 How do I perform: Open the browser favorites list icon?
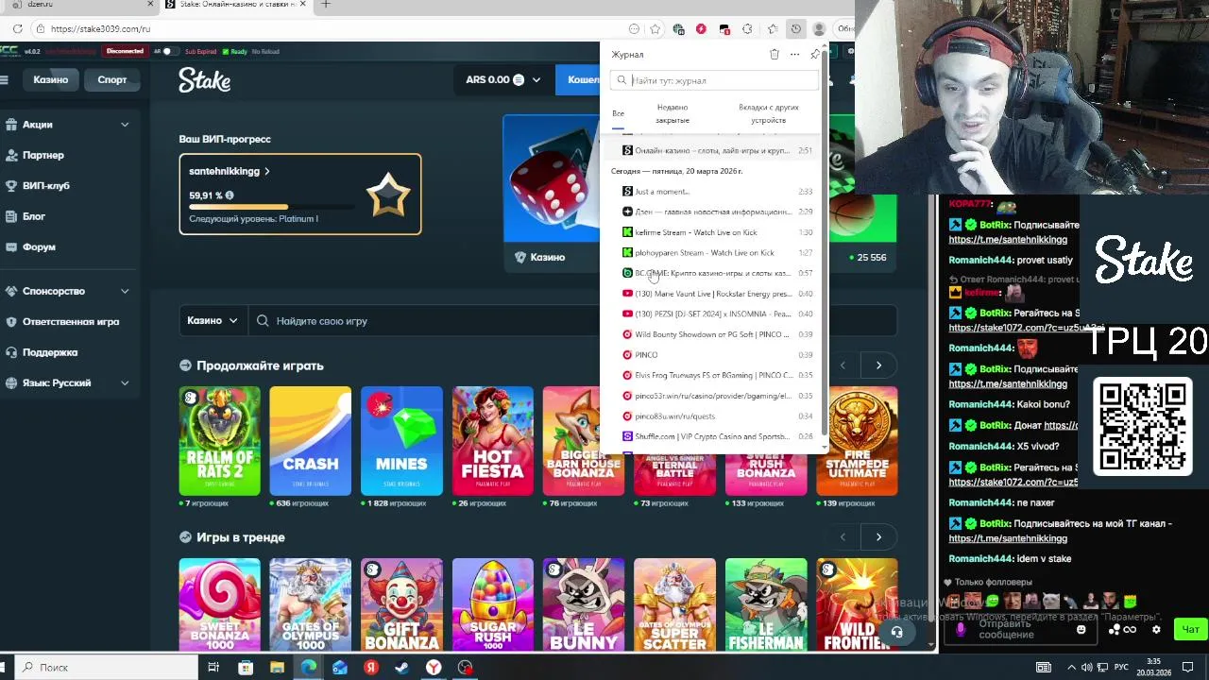tap(773, 29)
